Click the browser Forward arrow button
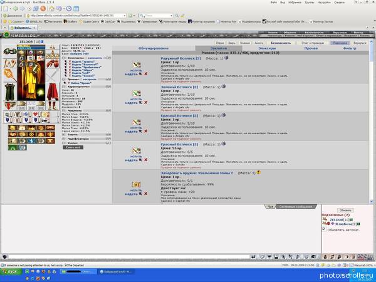 pyautogui.click(x=23, y=9)
